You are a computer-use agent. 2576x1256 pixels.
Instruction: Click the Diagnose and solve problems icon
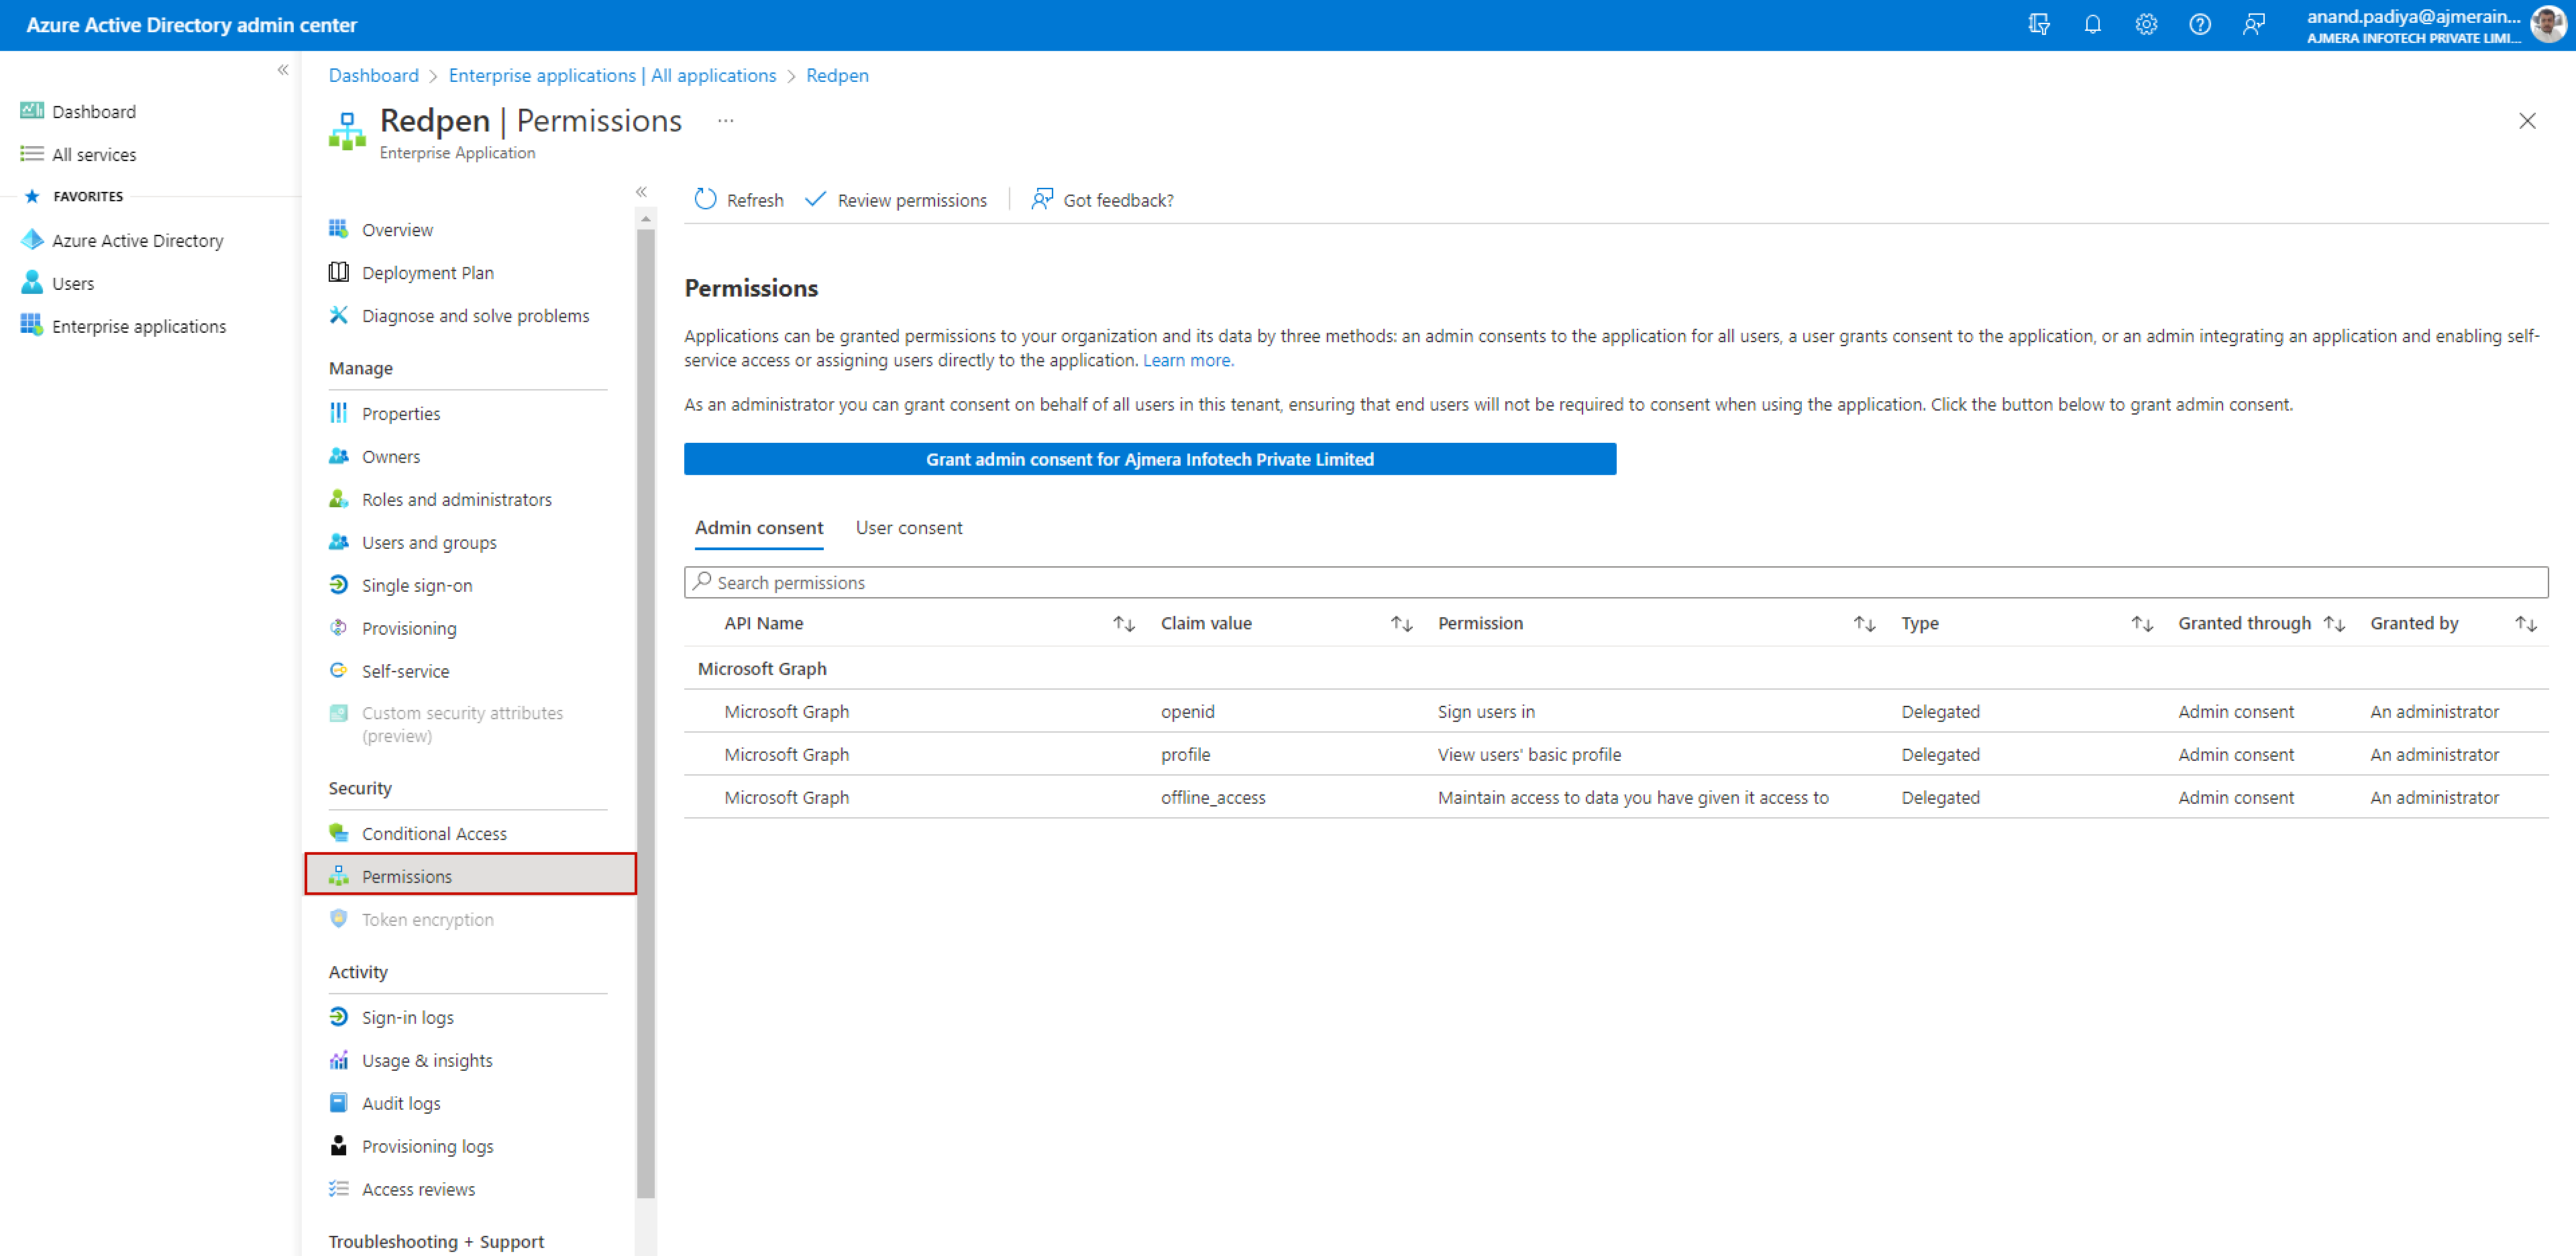tap(339, 315)
